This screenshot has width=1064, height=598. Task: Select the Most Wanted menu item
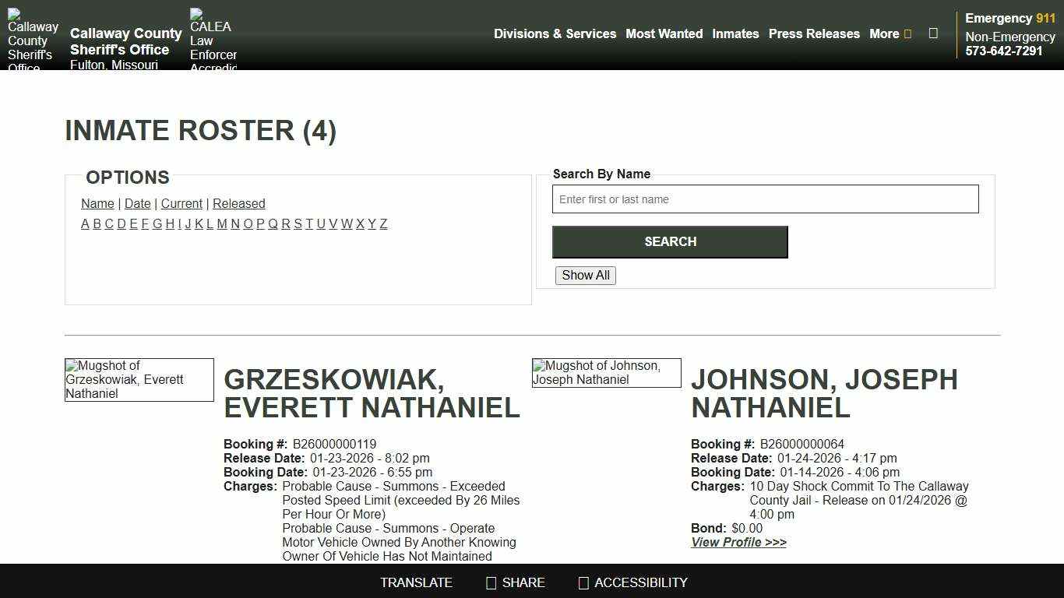664,33
